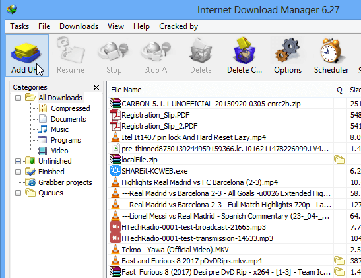
Task: Click the VLC icon of Highlights Real Madrid vs FC Barcelona
Action: (115, 182)
